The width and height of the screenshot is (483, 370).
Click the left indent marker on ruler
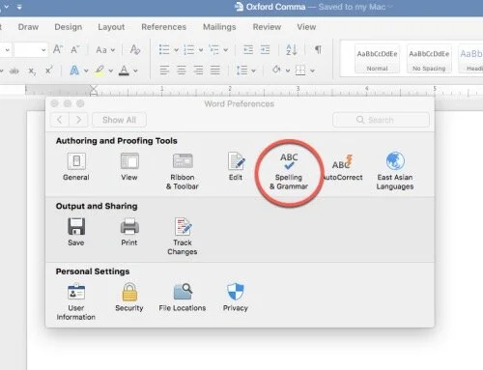[94, 90]
